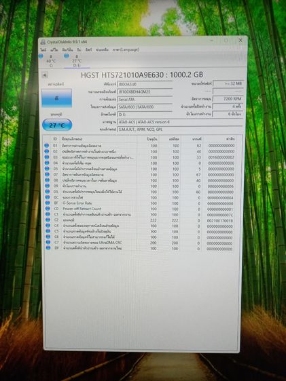Viewport: 286px width, 381px height.
Task: Click current value 222 in row C2
Action: [x=154, y=220]
